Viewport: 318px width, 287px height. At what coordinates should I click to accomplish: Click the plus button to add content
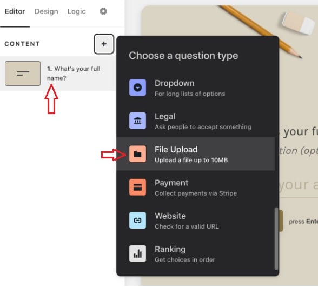coord(104,44)
